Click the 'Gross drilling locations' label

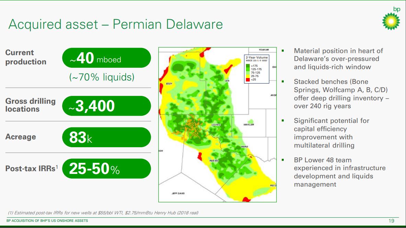click(30, 105)
